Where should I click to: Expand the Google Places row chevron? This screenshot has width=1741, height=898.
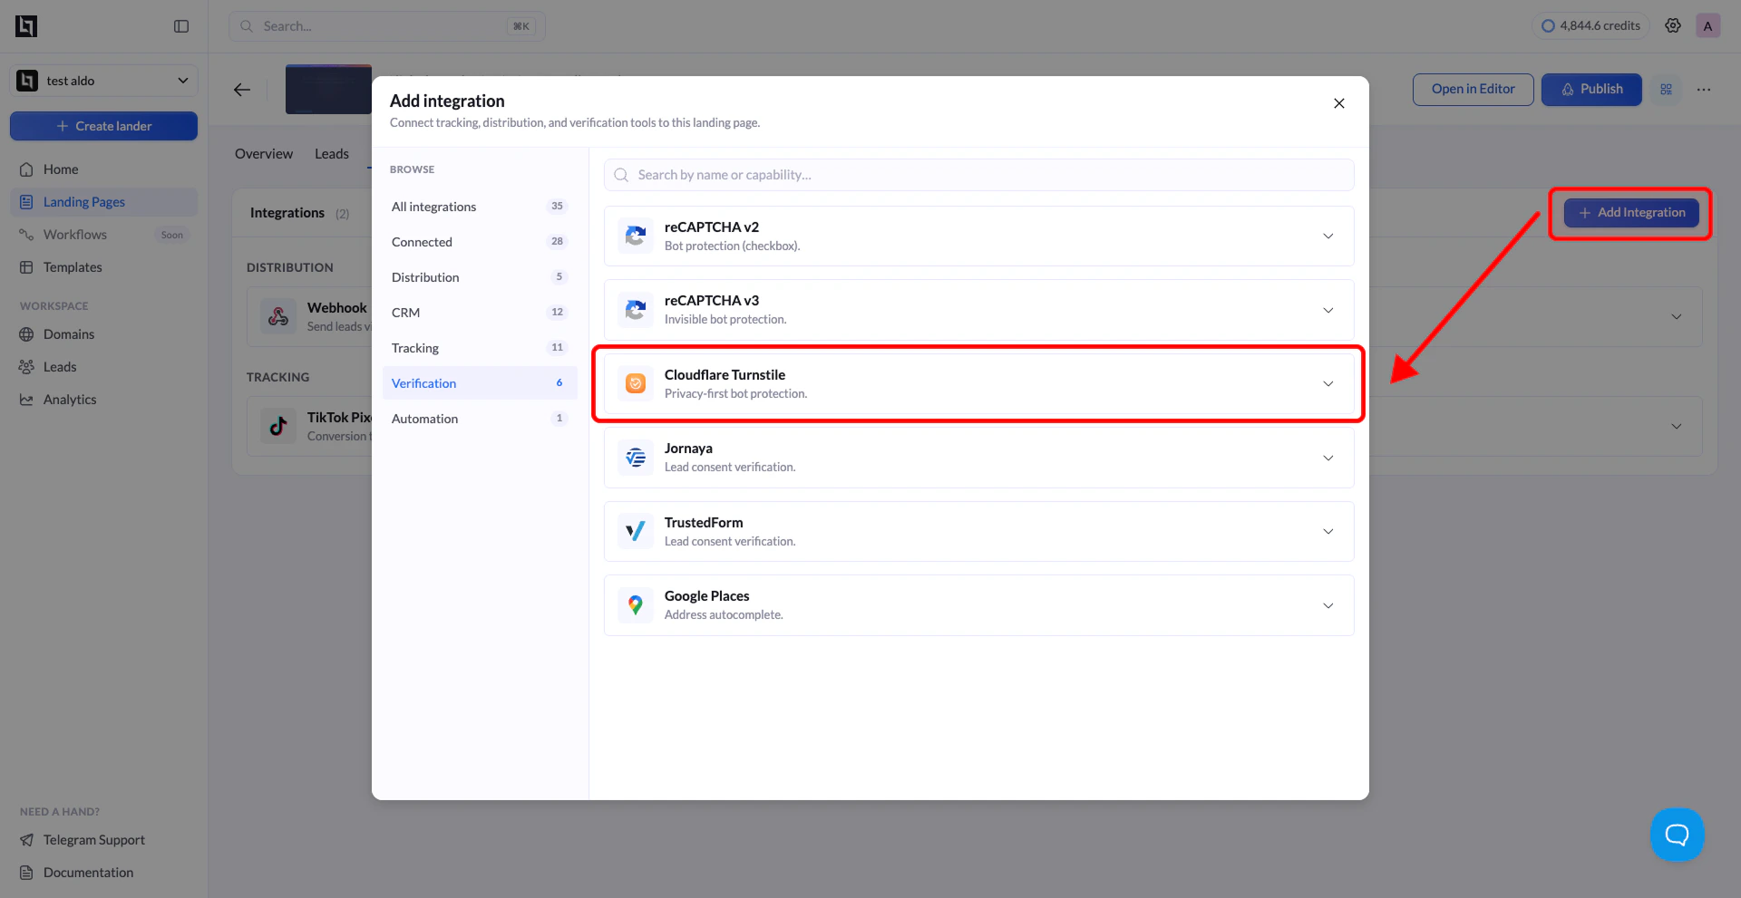(x=1328, y=605)
